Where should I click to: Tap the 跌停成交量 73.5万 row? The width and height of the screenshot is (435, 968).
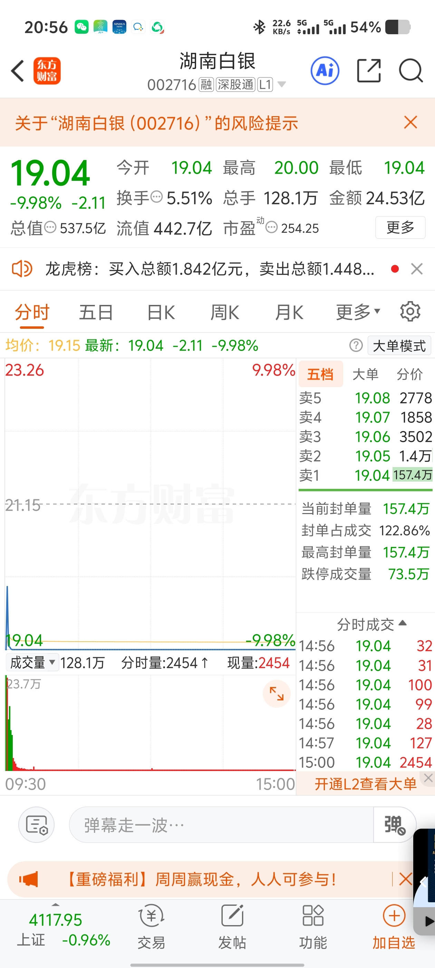coord(366,574)
